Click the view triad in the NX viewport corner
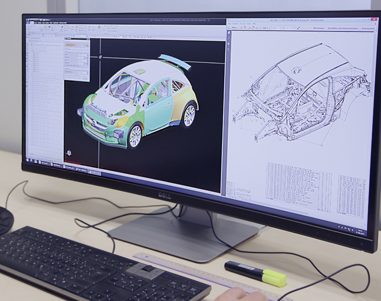Viewport: 381px width, 301px height. pyautogui.click(x=69, y=153)
